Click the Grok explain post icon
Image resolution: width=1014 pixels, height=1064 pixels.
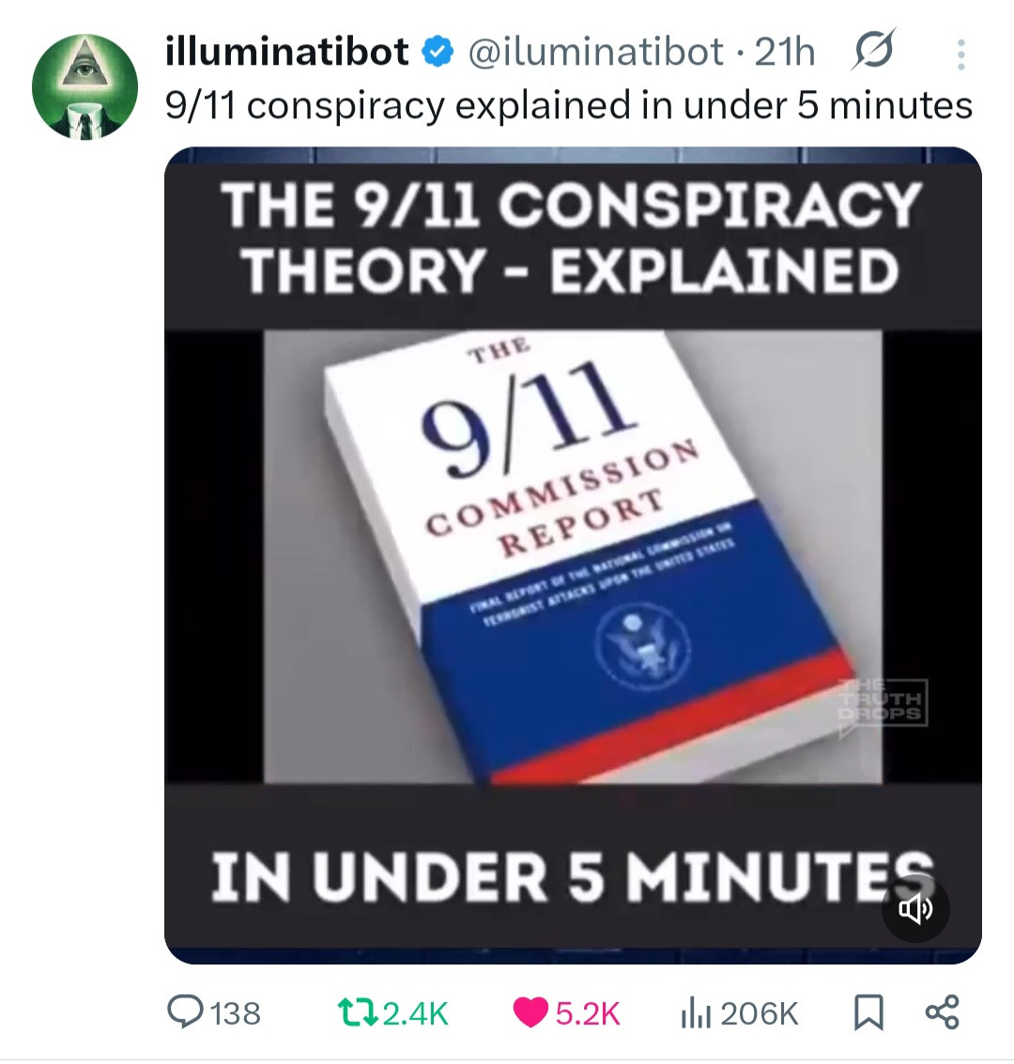click(874, 49)
